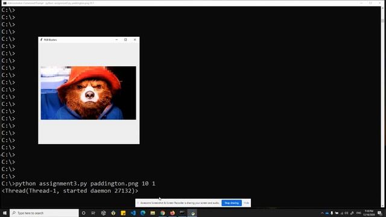Viewport: 386px width, 217px height.
Task: Launch Visual Studio Code from the taskbar
Action: 133,213
